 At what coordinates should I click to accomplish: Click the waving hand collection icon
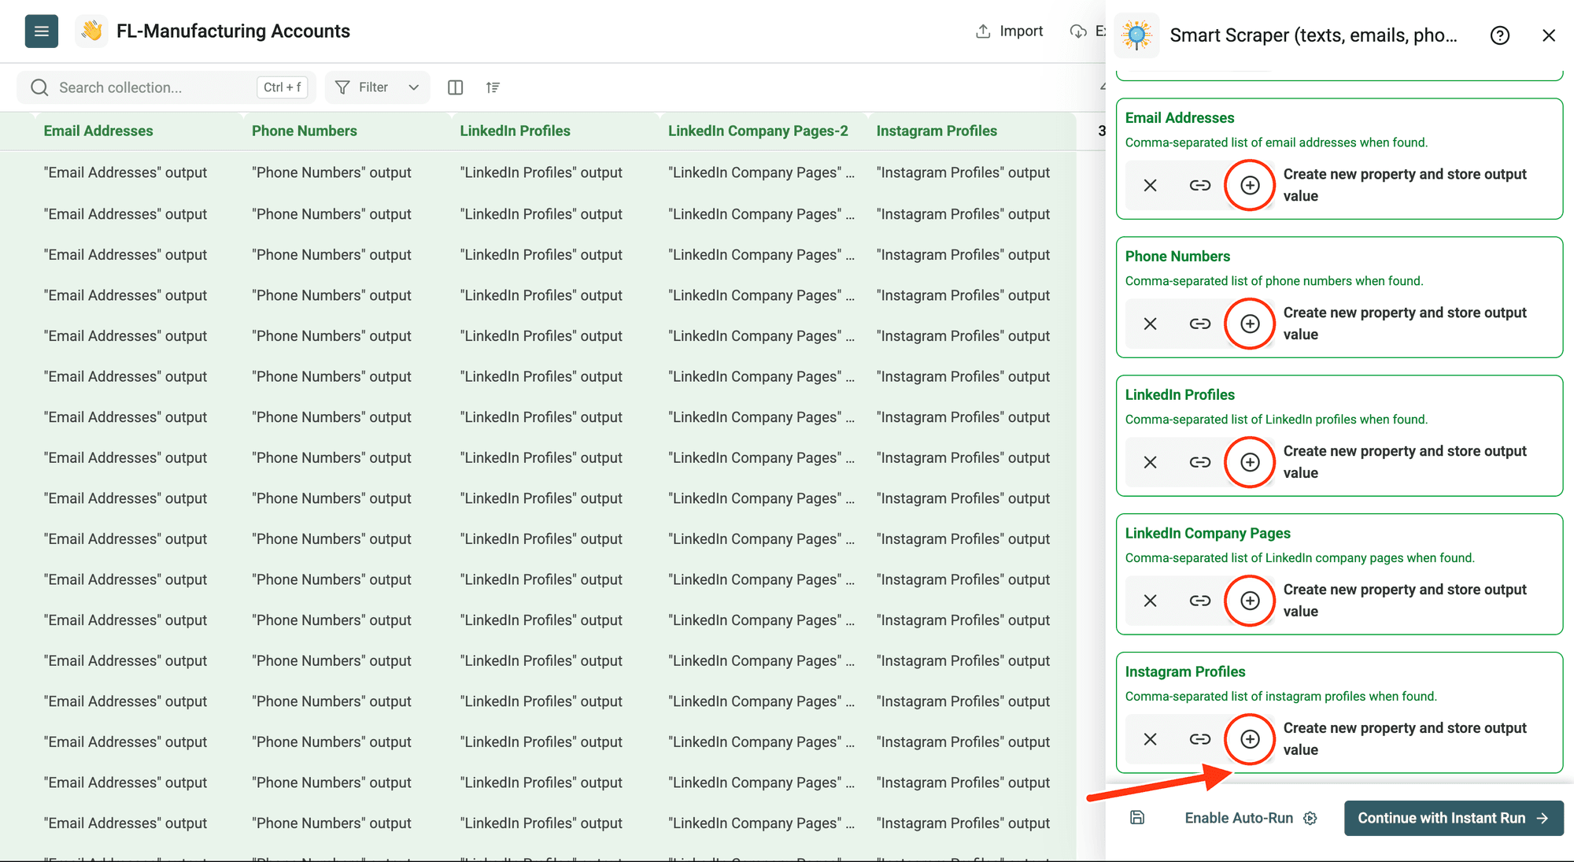click(x=92, y=31)
